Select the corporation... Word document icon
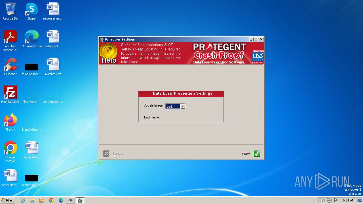The image size is (363, 204). 10,178
